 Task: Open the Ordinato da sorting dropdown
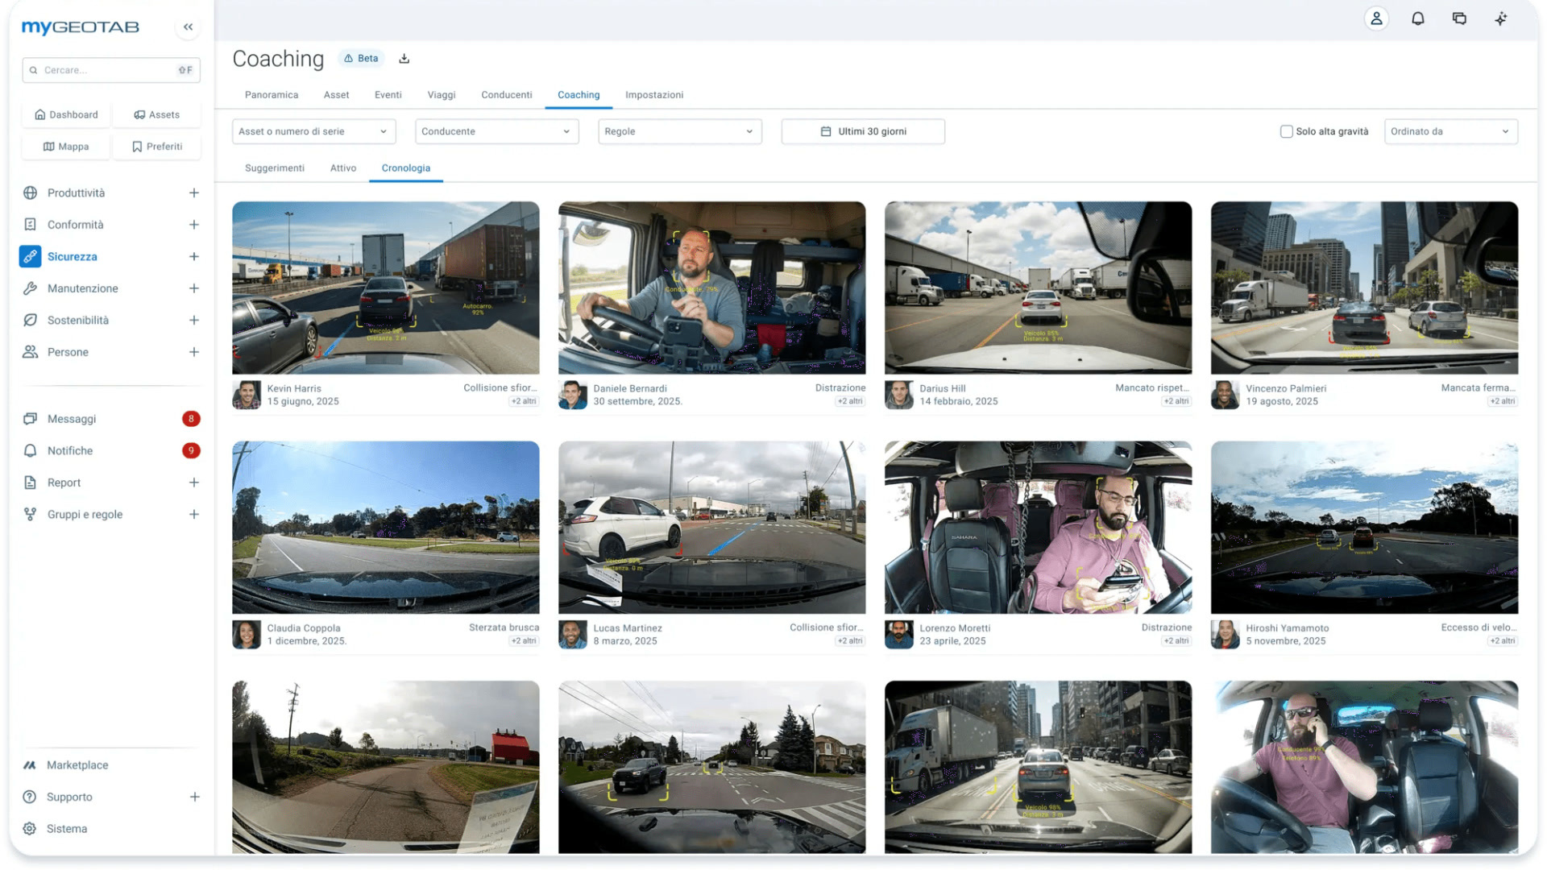[x=1450, y=131]
